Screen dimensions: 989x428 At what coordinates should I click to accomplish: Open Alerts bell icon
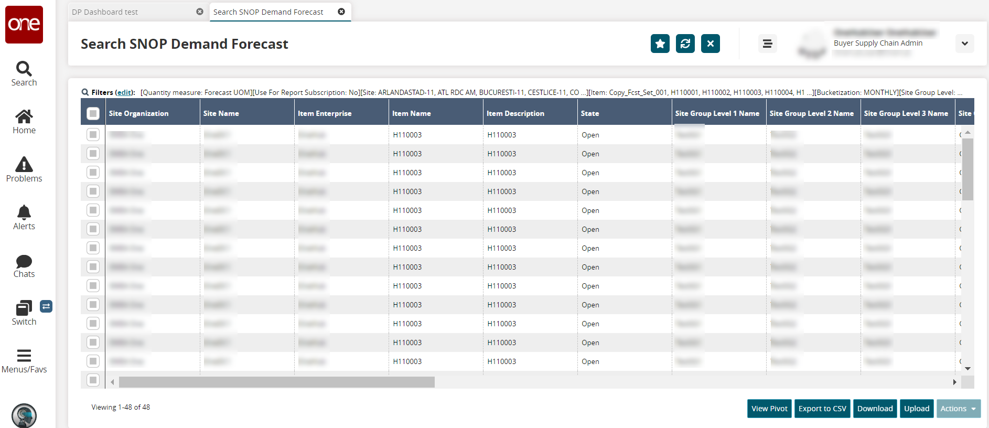click(24, 212)
